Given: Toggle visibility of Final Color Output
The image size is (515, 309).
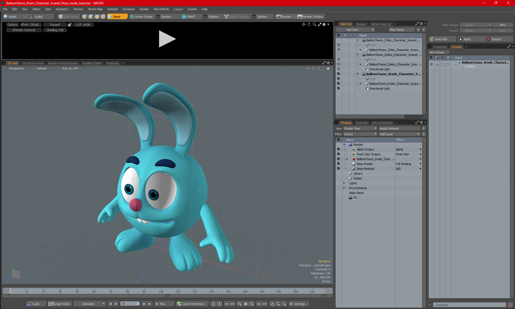Looking at the screenshot, I should point(339,154).
